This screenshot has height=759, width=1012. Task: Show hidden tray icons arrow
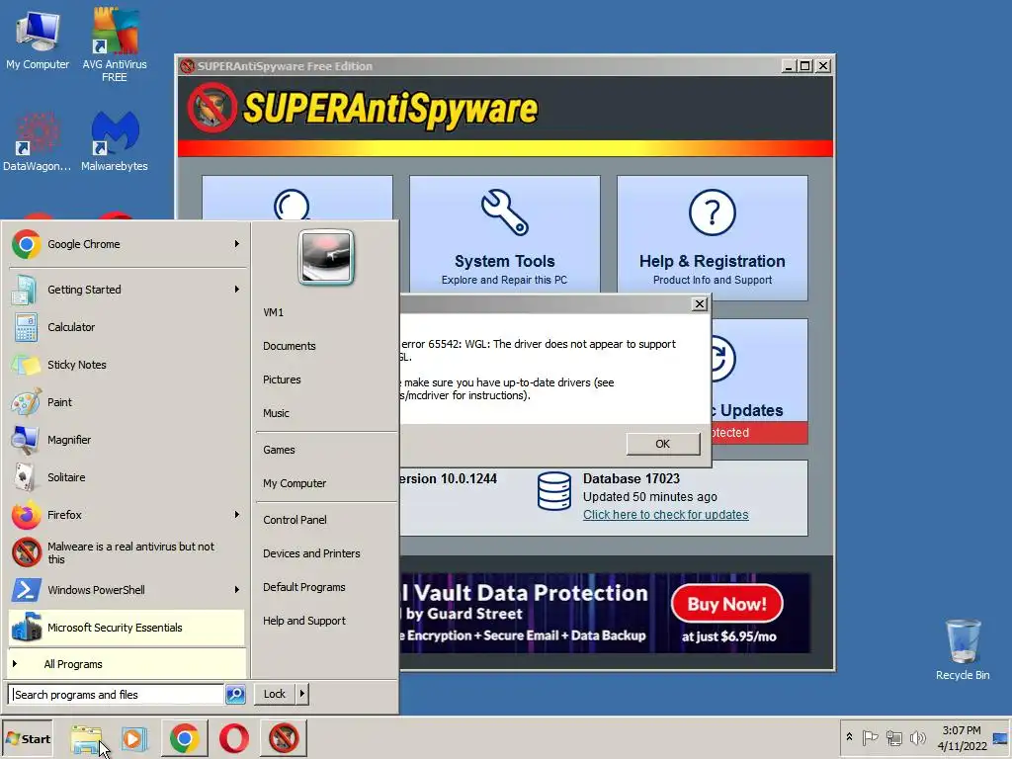(849, 737)
